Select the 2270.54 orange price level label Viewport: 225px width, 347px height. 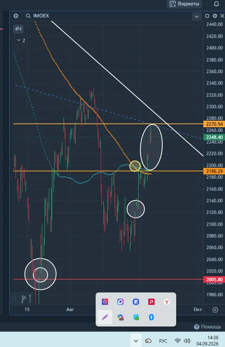pyautogui.click(x=214, y=124)
